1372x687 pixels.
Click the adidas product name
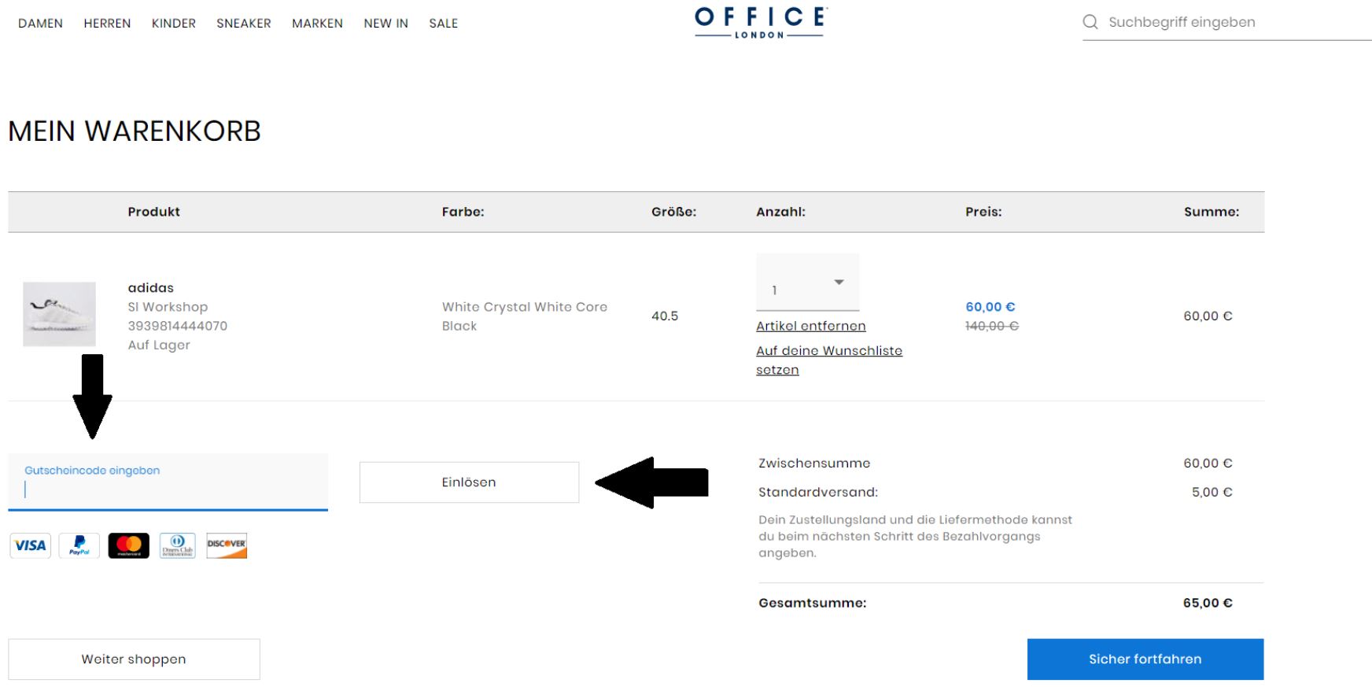click(151, 288)
